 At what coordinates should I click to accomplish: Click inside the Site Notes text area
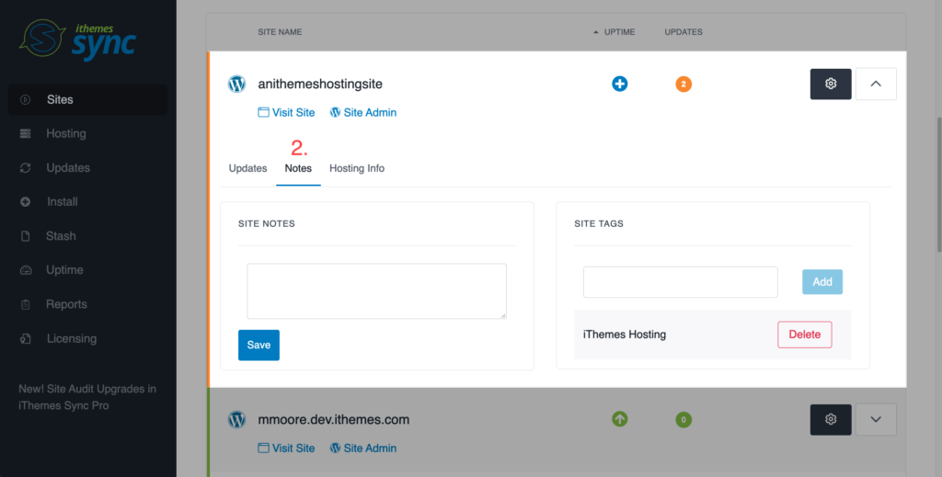click(x=376, y=291)
